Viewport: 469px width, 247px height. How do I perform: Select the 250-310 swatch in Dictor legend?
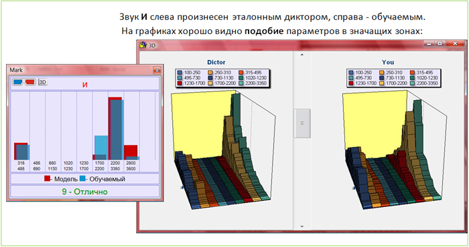pyautogui.click(x=210, y=72)
